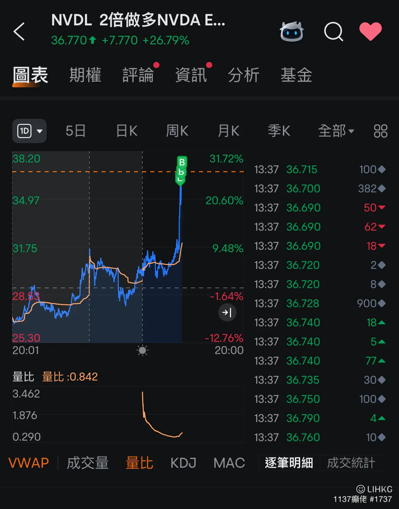Switch to the 期權 tab

click(x=85, y=75)
